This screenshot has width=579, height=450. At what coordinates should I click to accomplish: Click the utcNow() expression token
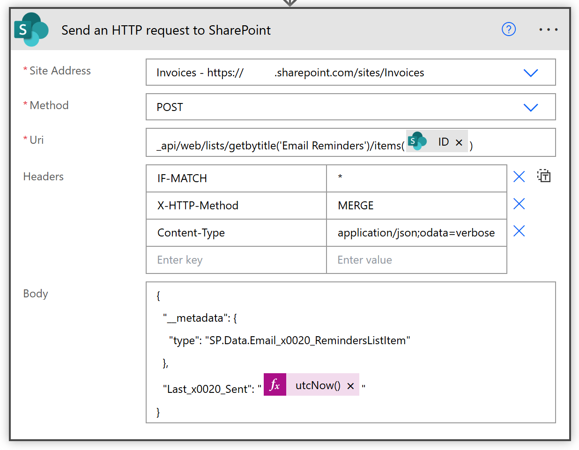pyautogui.click(x=318, y=385)
